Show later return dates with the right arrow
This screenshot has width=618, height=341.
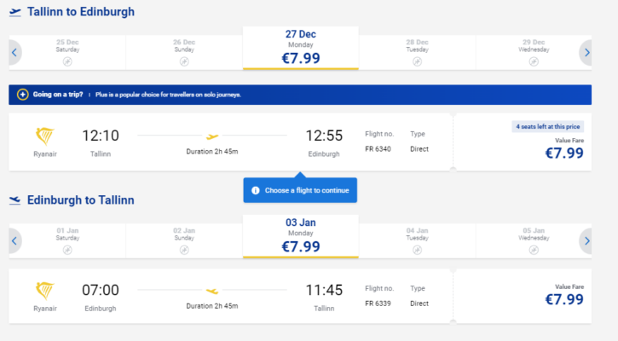click(586, 241)
